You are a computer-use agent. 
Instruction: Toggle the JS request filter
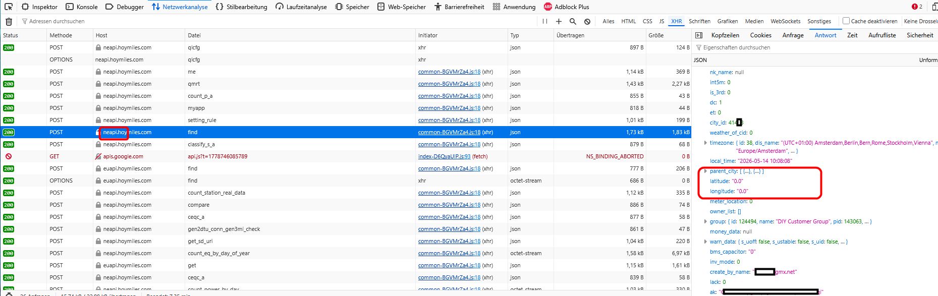point(661,21)
